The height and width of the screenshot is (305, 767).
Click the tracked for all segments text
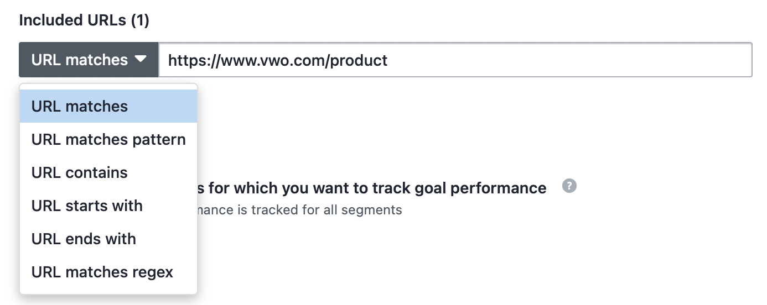click(299, 210)
